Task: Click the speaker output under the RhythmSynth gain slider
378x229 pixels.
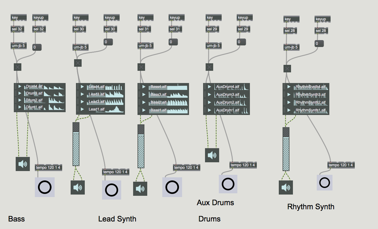Action: pos(286,187)
